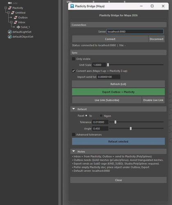This screenshot has width=172, height=205.
Task: Select the Outbox node icon
Action: 16,18
